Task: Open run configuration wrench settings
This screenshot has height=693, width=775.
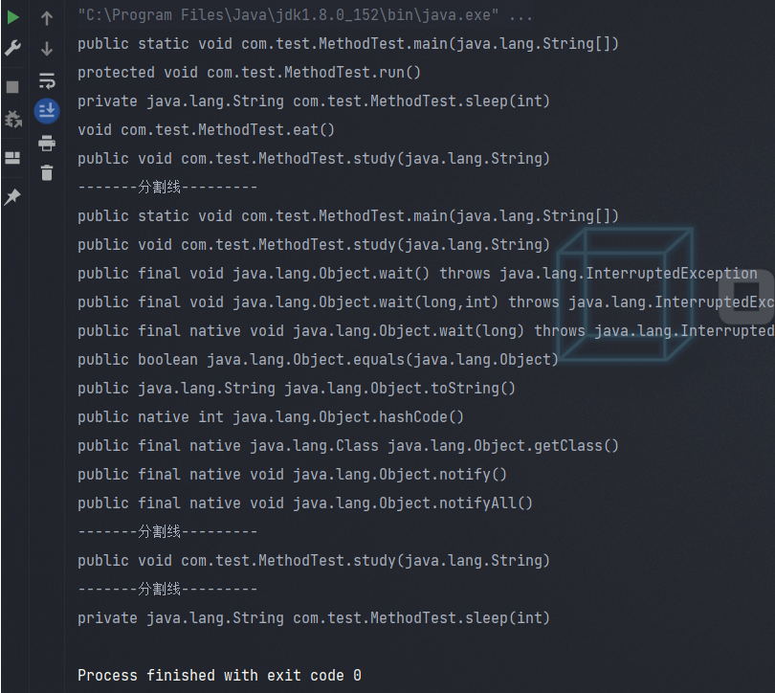Action: (x=13, y=48)
